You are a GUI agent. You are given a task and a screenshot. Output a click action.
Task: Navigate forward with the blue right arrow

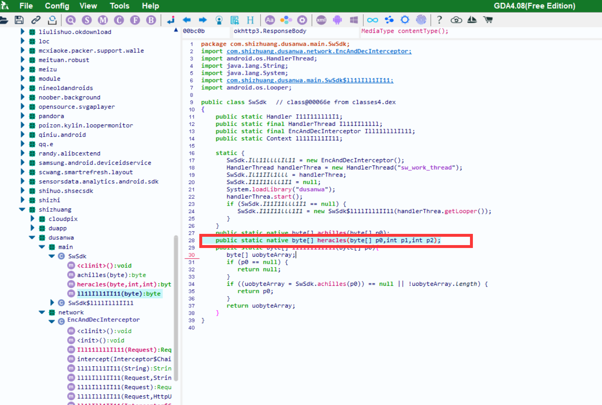pyautogui.click(x=203, y=20)
